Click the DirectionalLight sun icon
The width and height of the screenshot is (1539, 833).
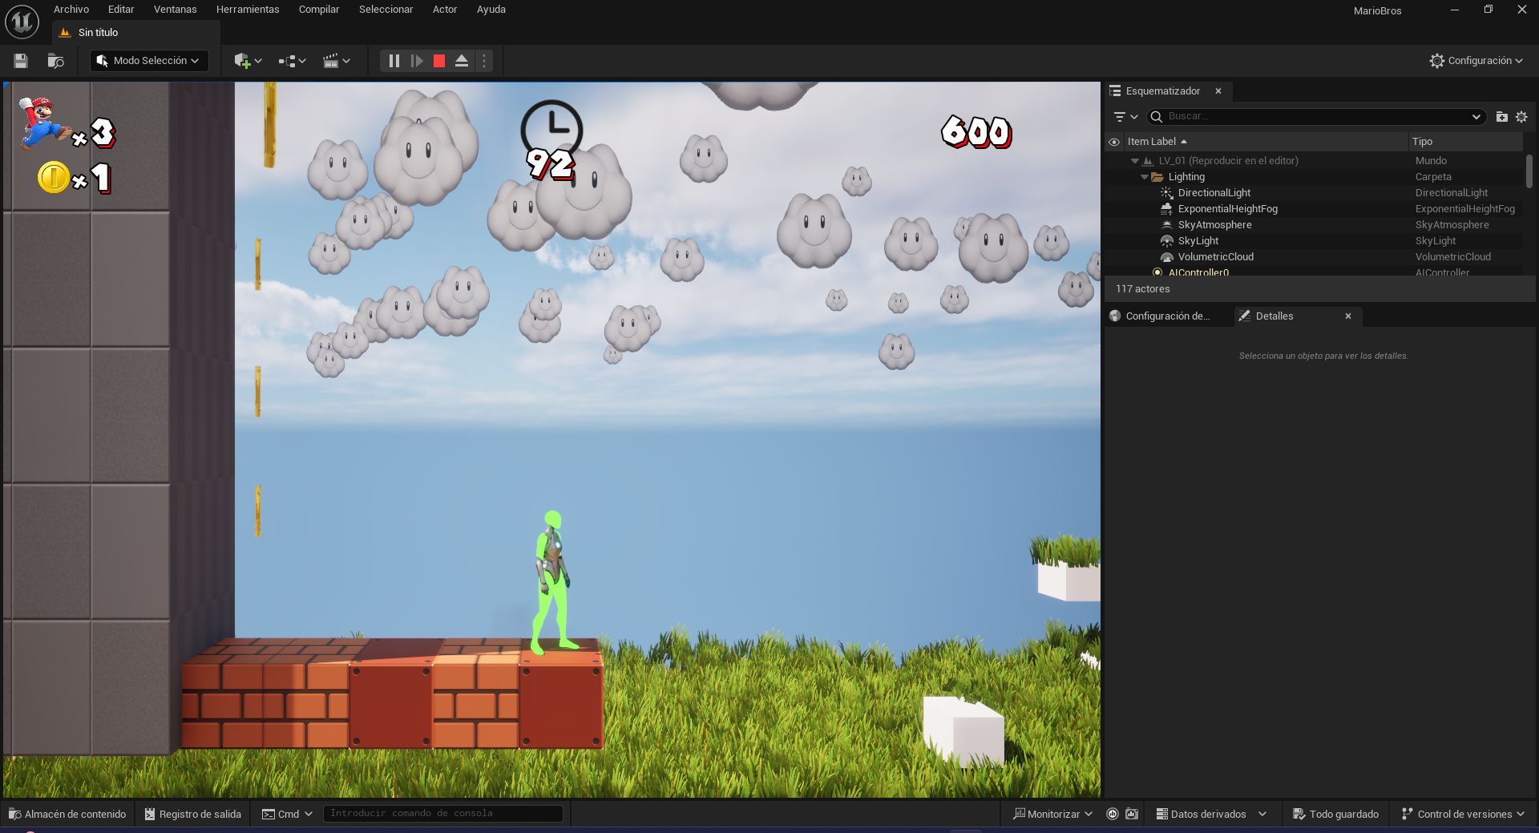click(1167, 193)
